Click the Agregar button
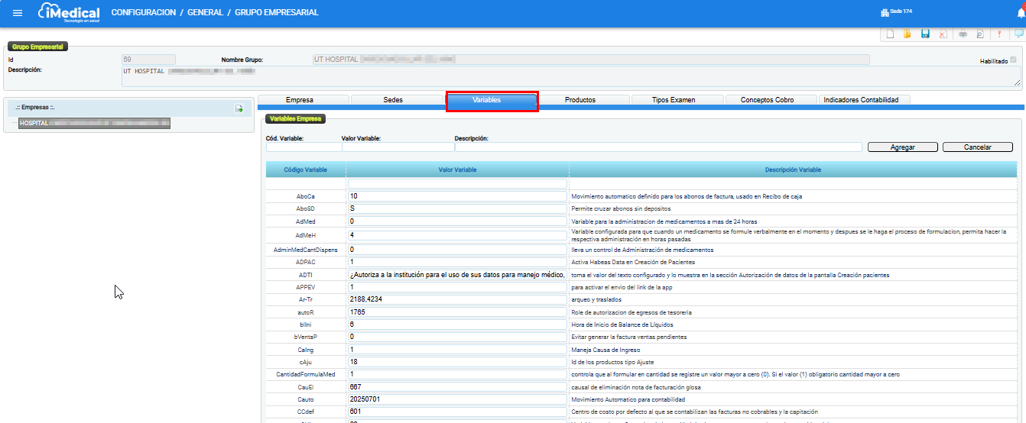1026x423 pixels. coord(903,147)
